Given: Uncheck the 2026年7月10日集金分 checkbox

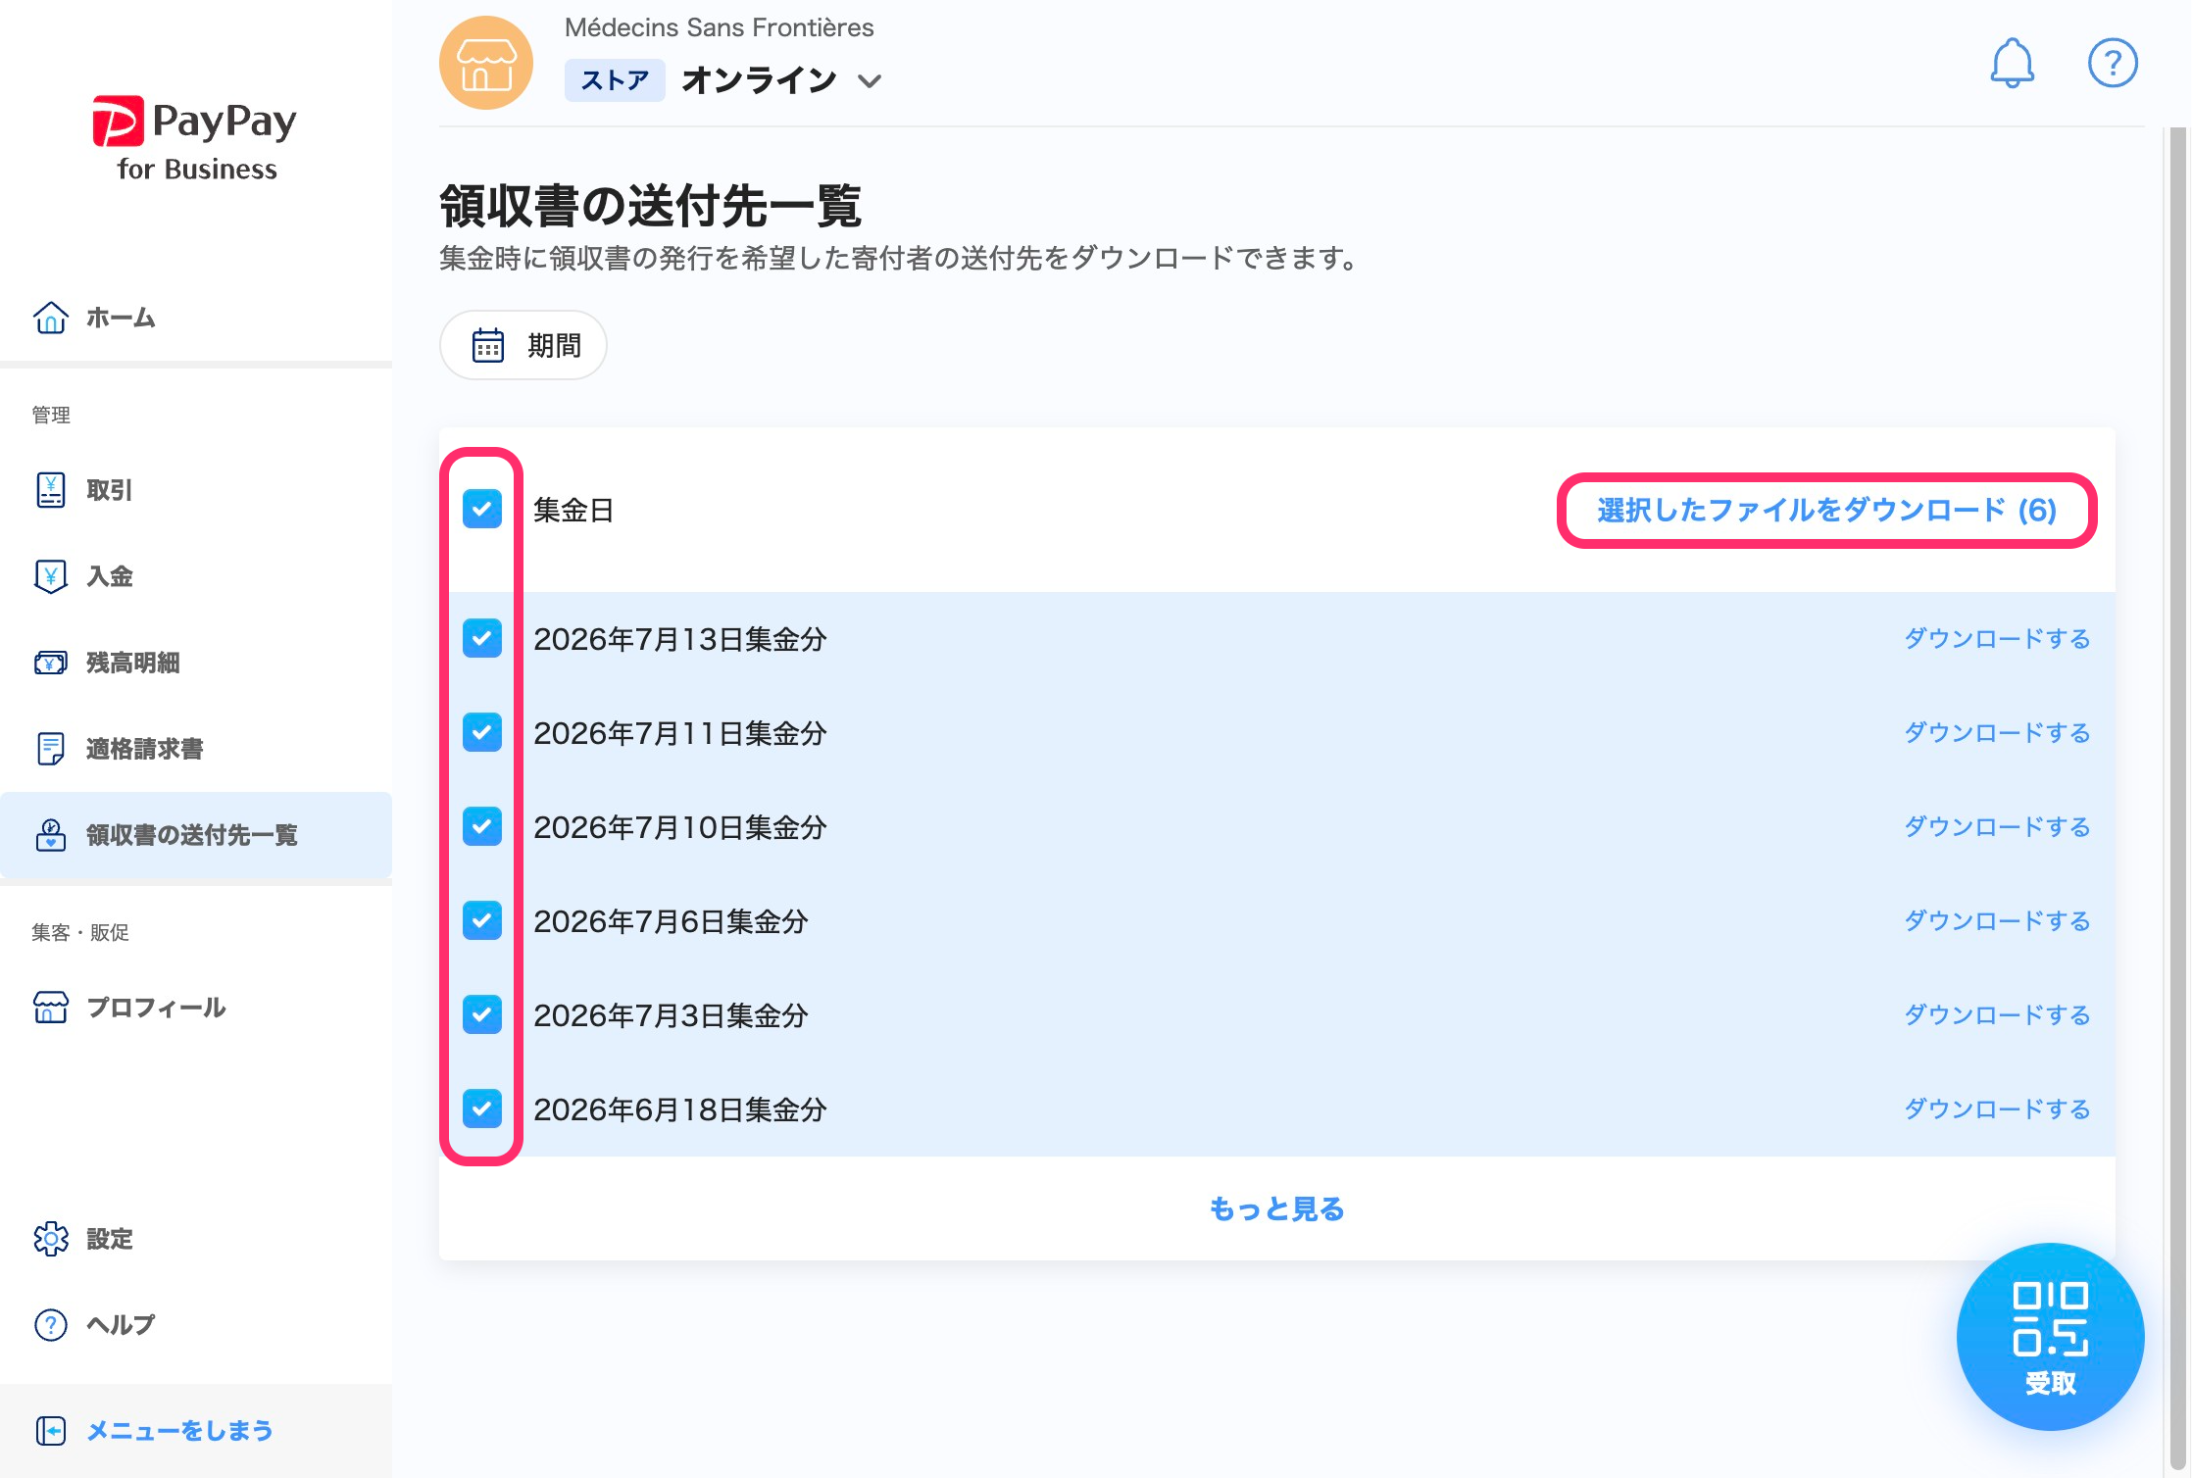Looking at the screenshot, I should coord(482,827).
